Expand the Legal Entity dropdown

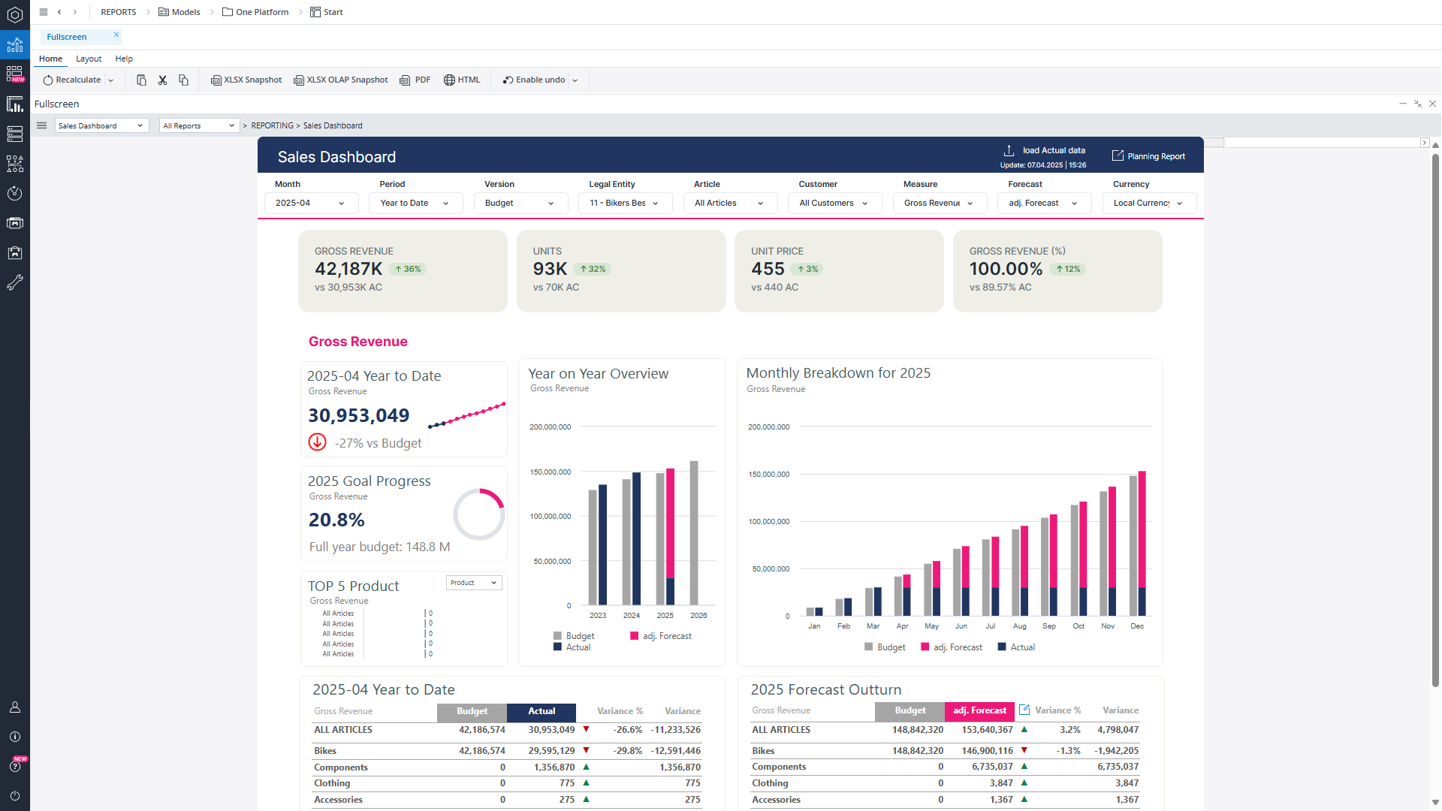click(x=624, y=204)
